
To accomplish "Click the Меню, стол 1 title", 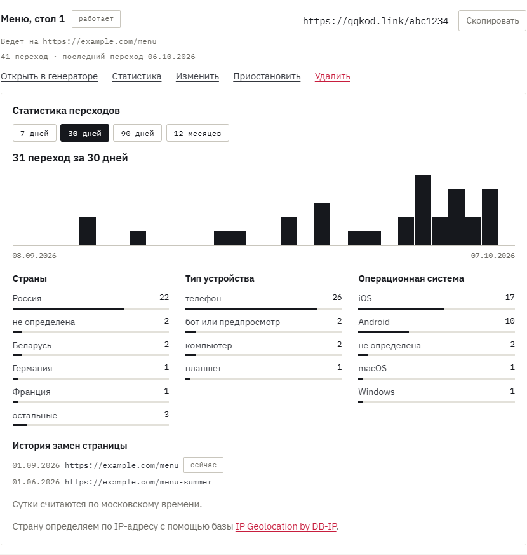I will click(x=33, y=19).
